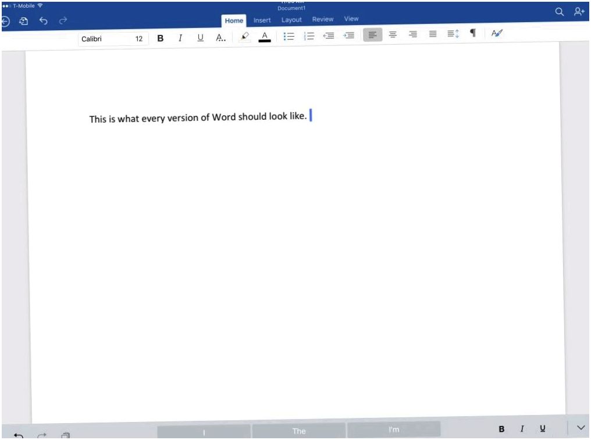This screenshot has height=440, width=591.
Task: Click into the document text line
Action: point(198,117)
